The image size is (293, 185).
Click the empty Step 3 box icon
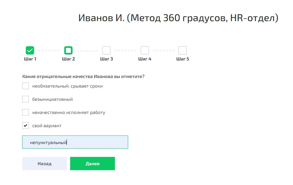pyautogui.click(x=106, y=51)
